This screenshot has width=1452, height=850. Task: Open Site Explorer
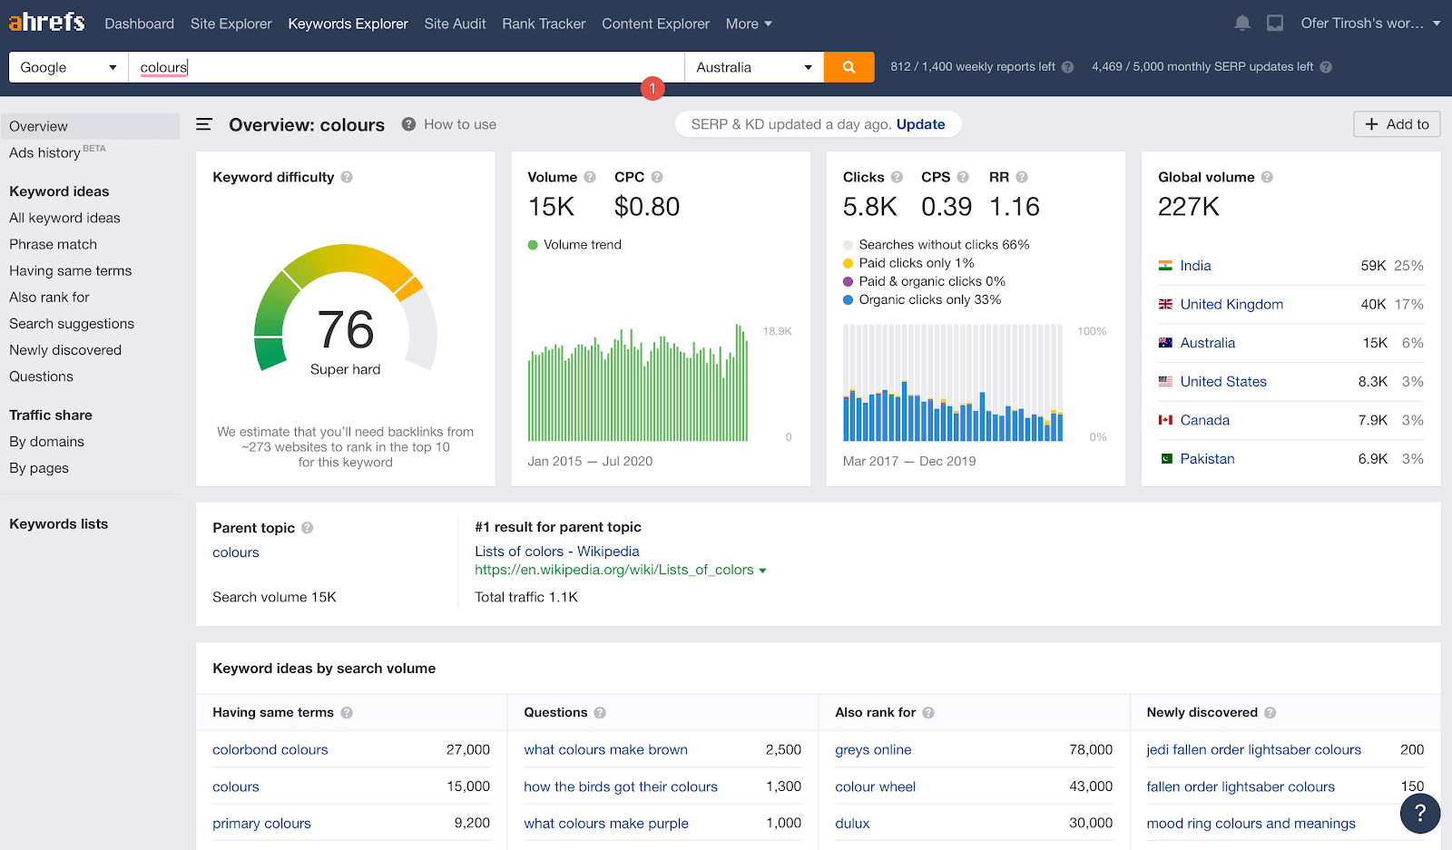coord(231,24)
